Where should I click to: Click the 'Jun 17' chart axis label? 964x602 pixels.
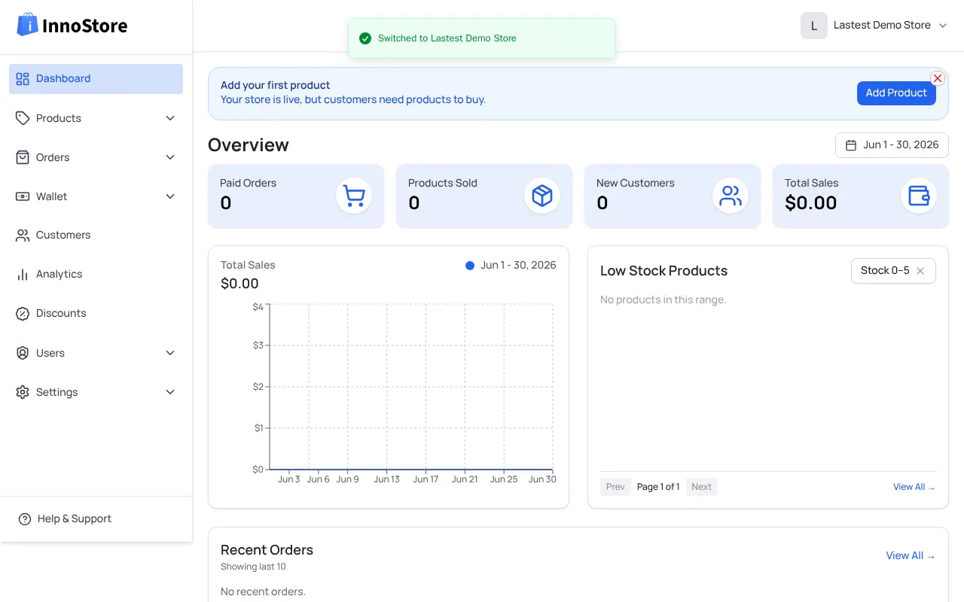click(x=426, y=479)
